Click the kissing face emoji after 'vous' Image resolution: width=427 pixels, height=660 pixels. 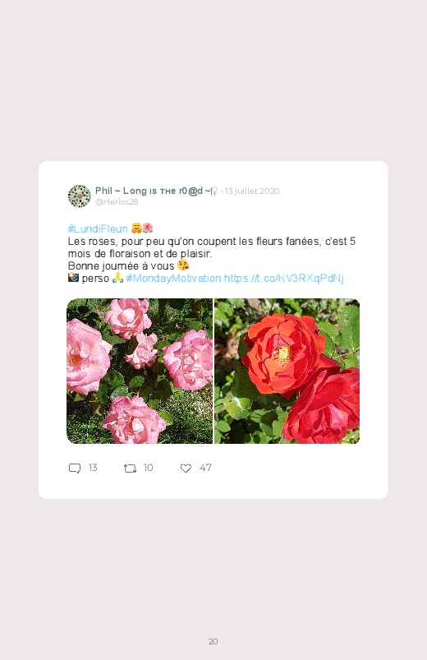coord(183,265)
